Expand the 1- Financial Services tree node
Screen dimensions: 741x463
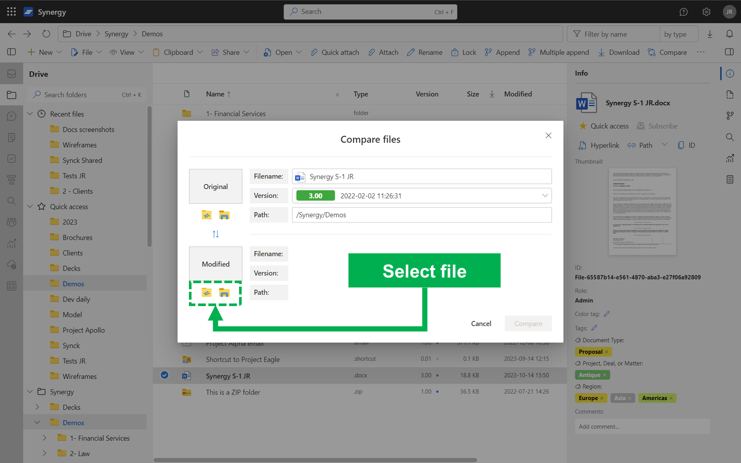pyautogui.click(x=45, y=438)
